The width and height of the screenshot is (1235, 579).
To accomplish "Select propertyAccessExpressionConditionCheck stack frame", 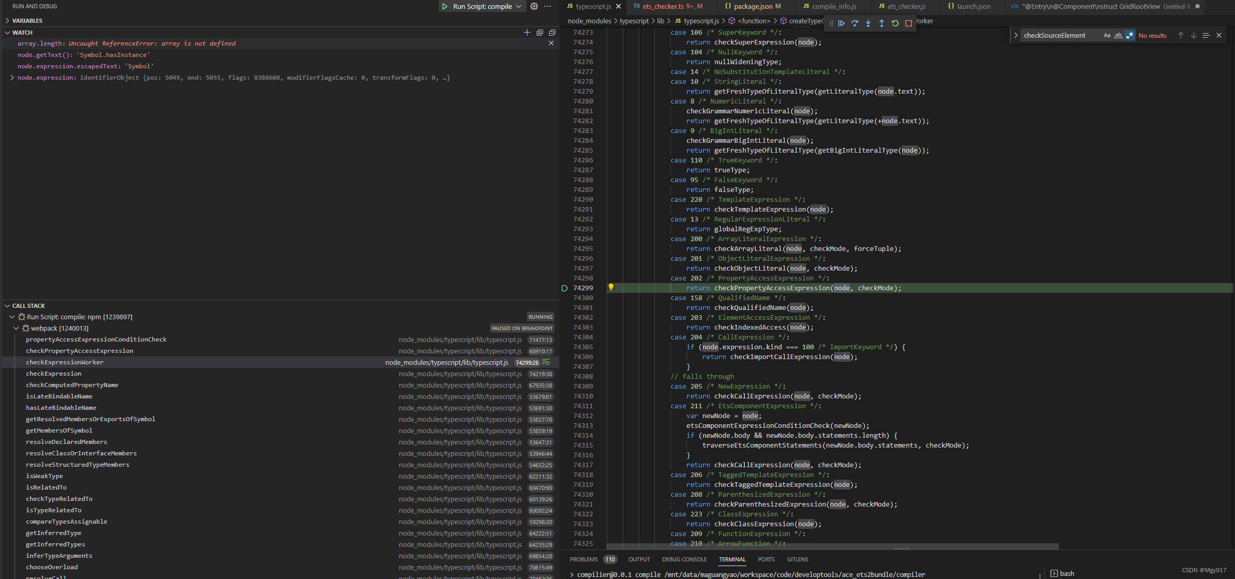I will (x=281, y=339).
